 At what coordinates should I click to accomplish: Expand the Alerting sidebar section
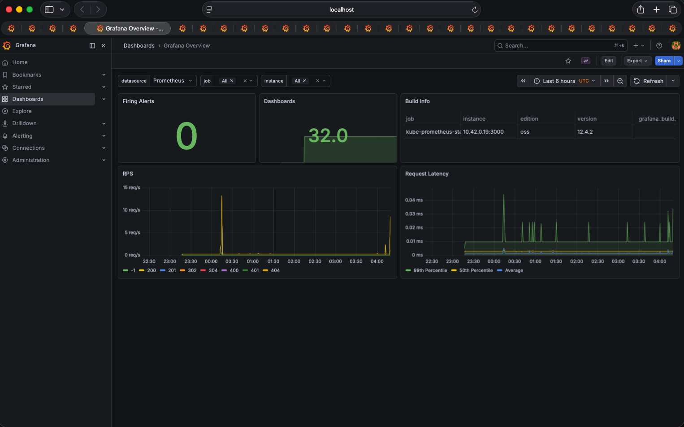(104, 136)
